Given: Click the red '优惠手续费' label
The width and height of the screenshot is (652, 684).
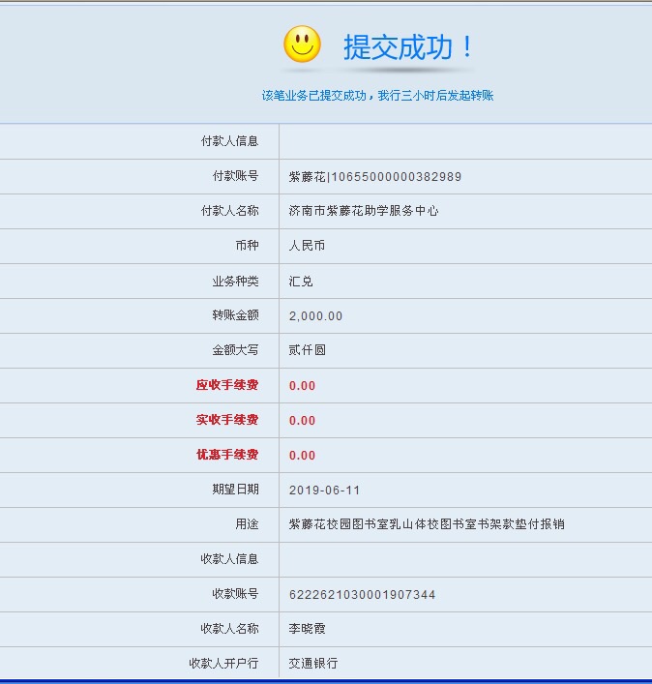Looking at the screenshot, I should (x=227, y=455).
